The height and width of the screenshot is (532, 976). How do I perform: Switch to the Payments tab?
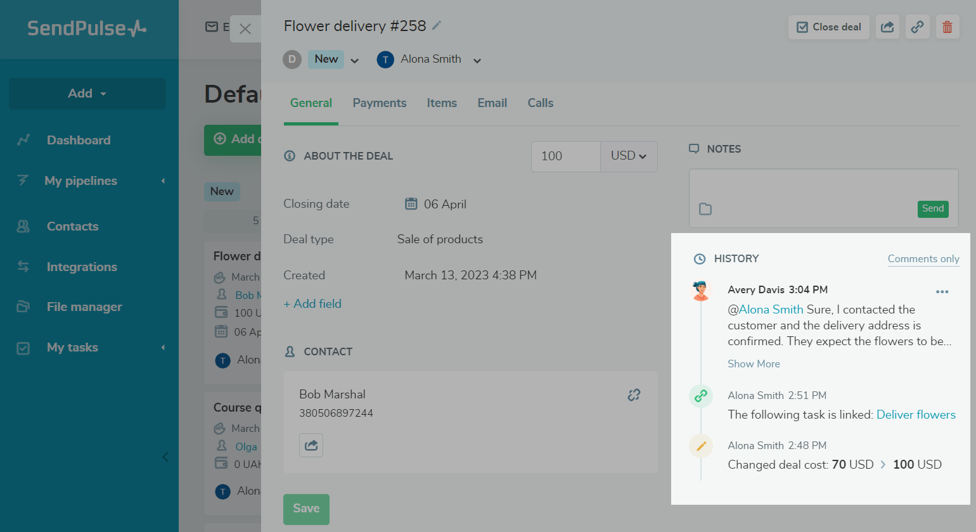[380, 103]
